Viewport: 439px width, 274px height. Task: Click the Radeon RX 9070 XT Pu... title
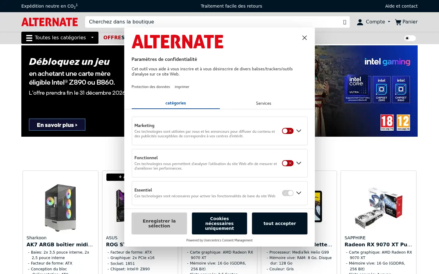click(378, 244)
